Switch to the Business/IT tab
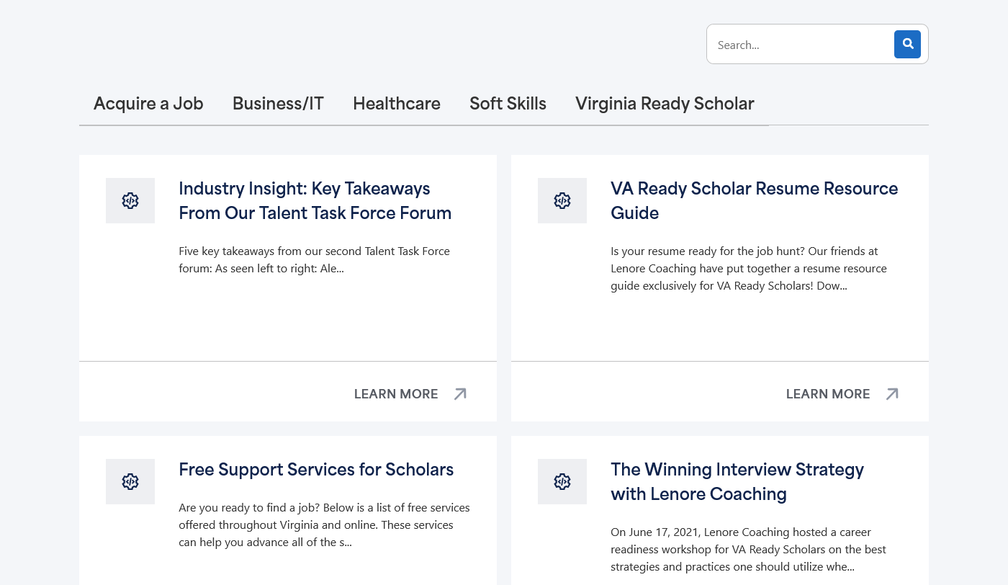1008x585 pixels. [278, 104]
